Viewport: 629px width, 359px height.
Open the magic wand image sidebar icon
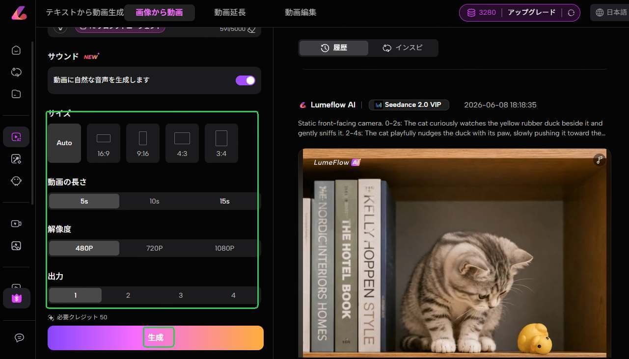[x=16, y=159]
